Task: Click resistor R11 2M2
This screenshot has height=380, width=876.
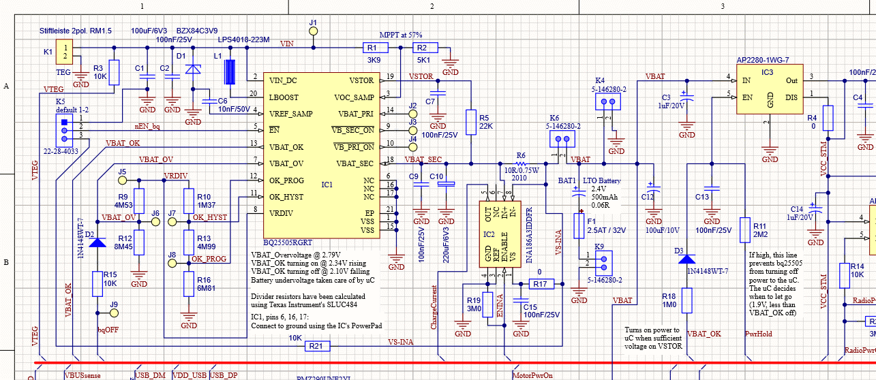Action: (x=745, y=230)
